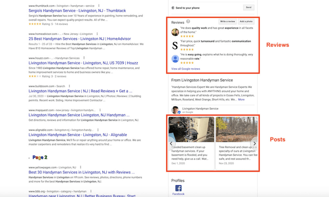Click View all Google reviews link

(x=186, y=69)
